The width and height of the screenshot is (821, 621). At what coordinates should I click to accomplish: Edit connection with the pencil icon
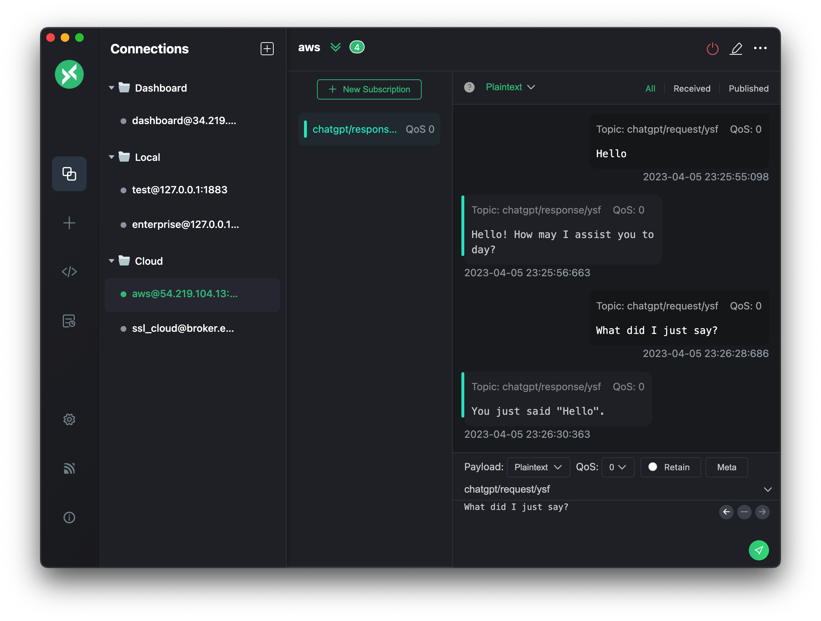[x=736, y=49]
